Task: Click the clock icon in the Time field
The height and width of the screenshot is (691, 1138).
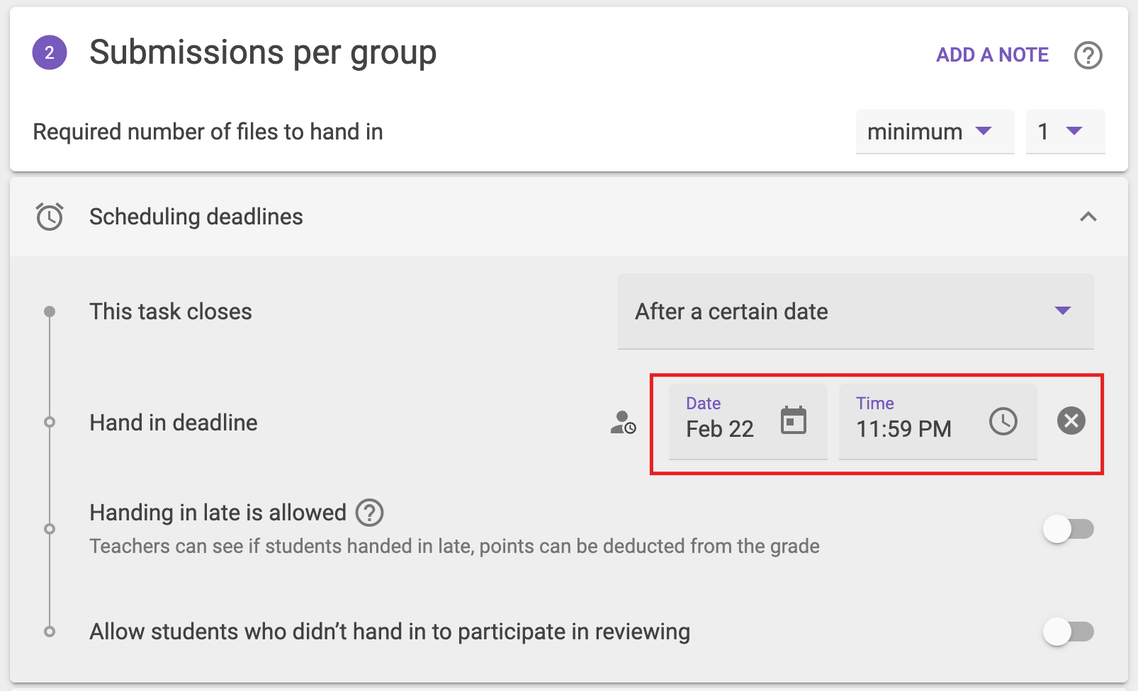Action: coord(1003,421)
